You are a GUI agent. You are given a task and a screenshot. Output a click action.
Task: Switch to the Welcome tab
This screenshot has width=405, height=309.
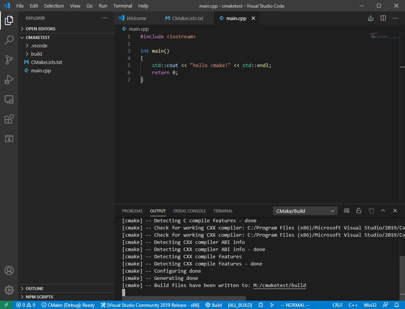point(137,18)
